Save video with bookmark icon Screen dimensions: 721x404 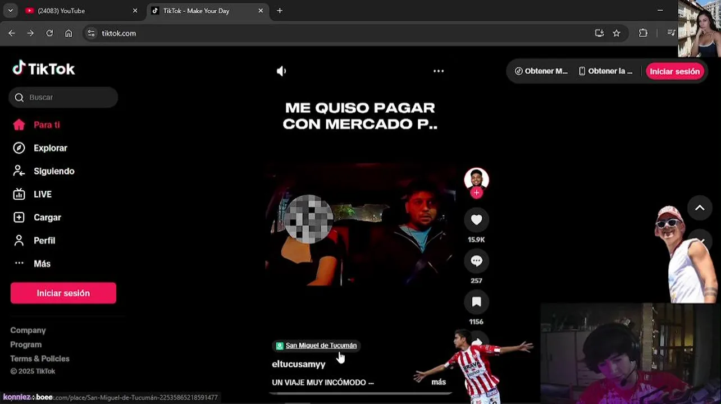tap(476, 302)
